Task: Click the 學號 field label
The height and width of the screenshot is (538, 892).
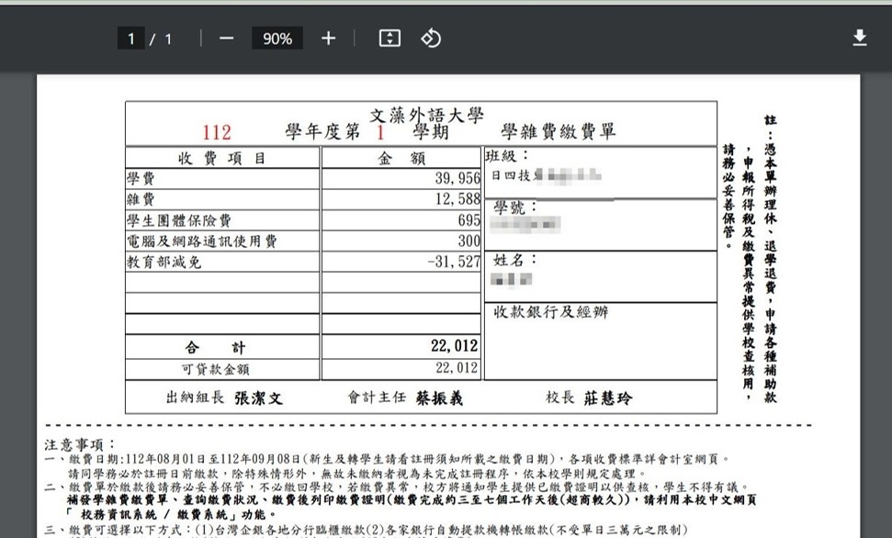Action: [x=515, y=207]
